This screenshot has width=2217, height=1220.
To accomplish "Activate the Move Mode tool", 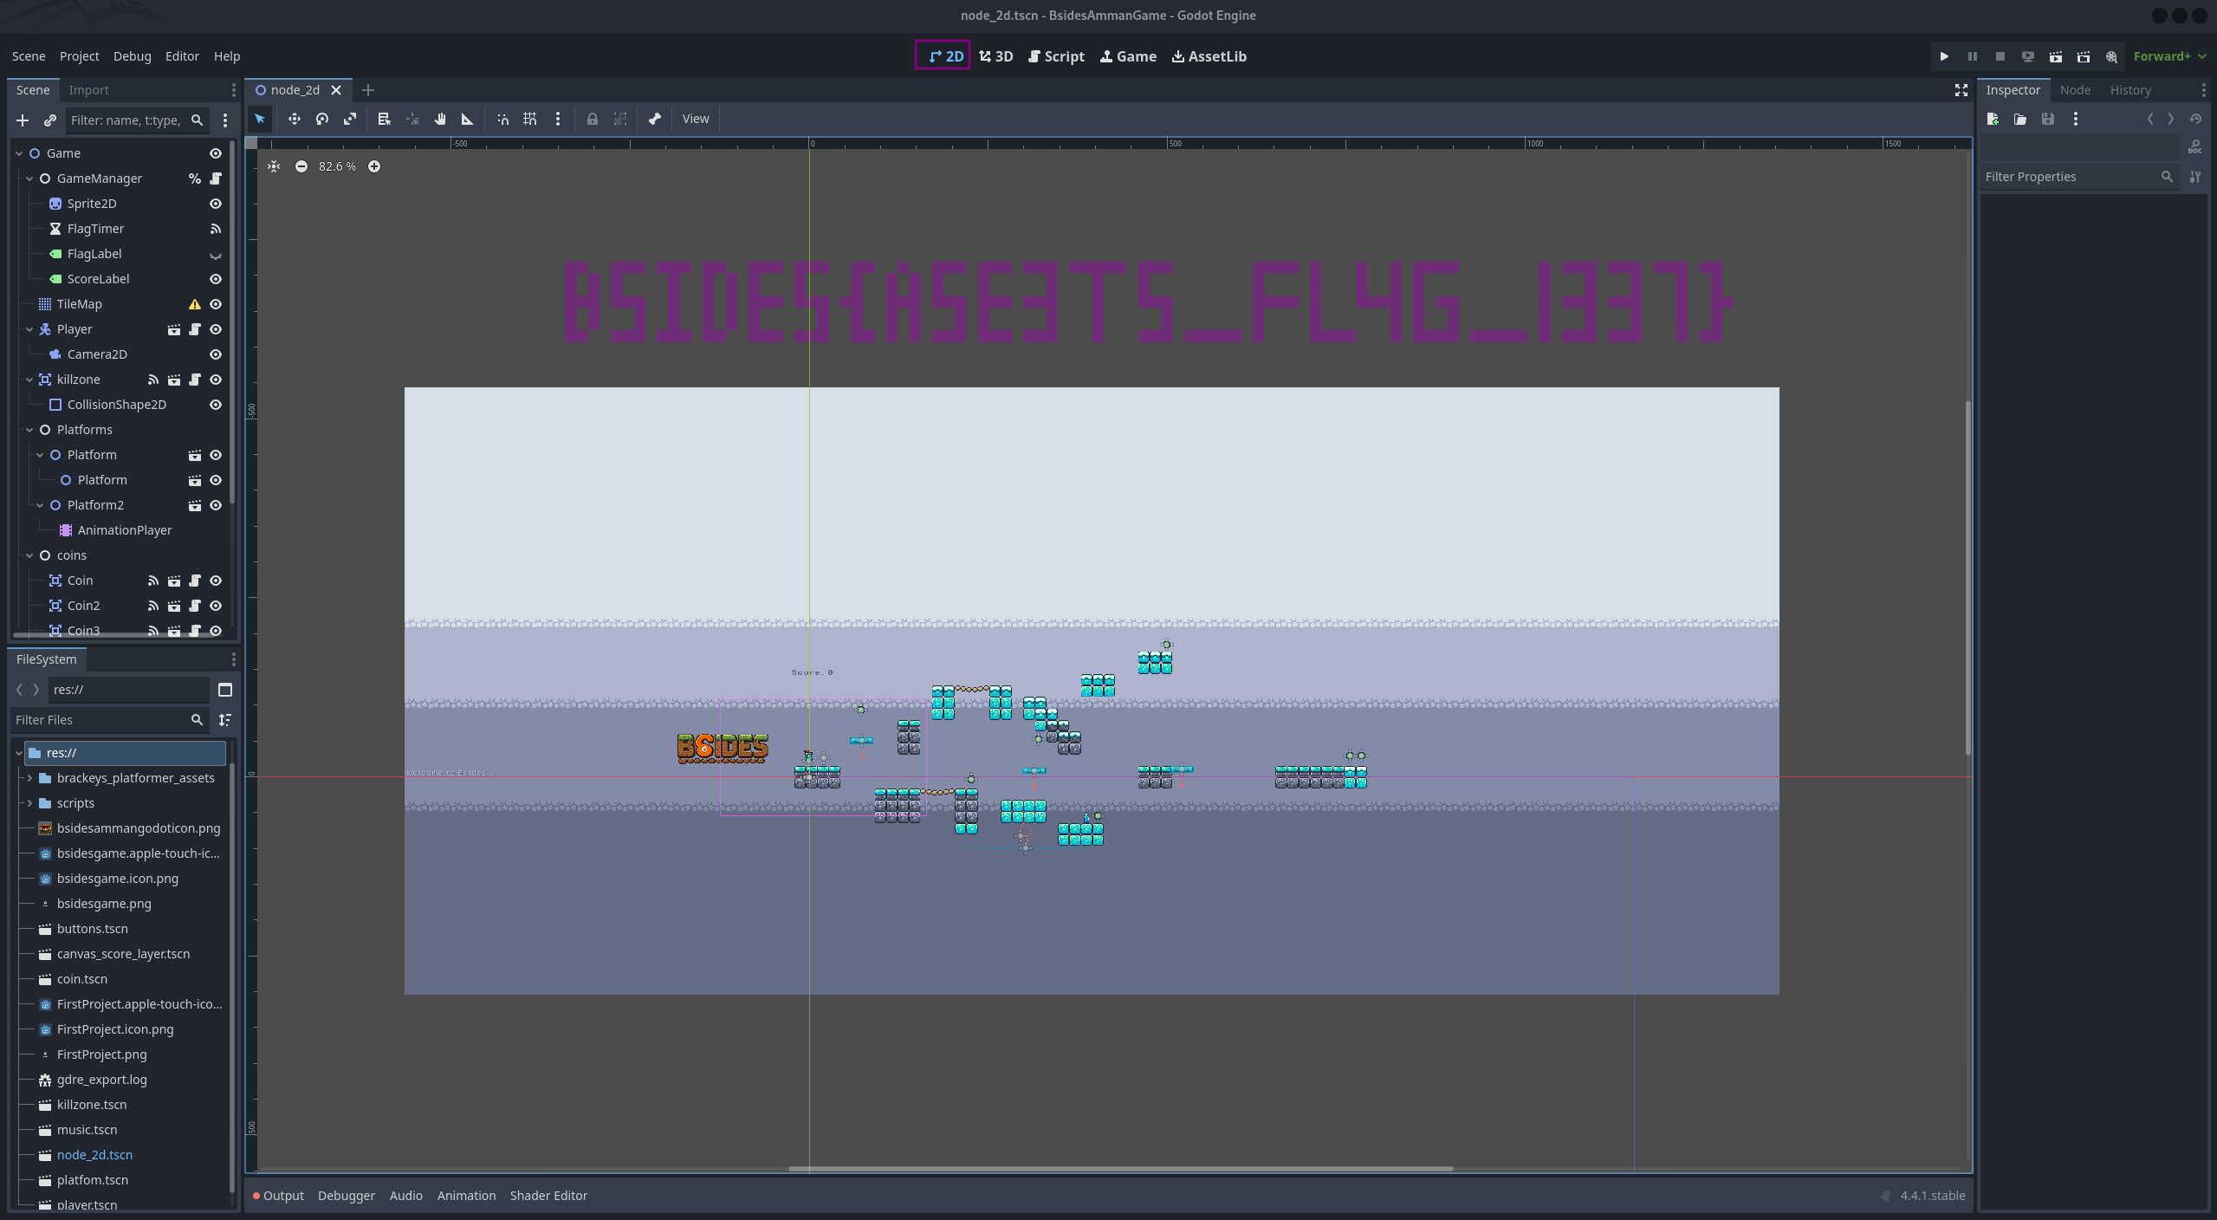I will click(x=295, y=119).
